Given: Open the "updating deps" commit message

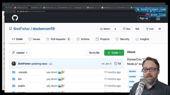Looking at the screenshot, I should click(39, 64).
